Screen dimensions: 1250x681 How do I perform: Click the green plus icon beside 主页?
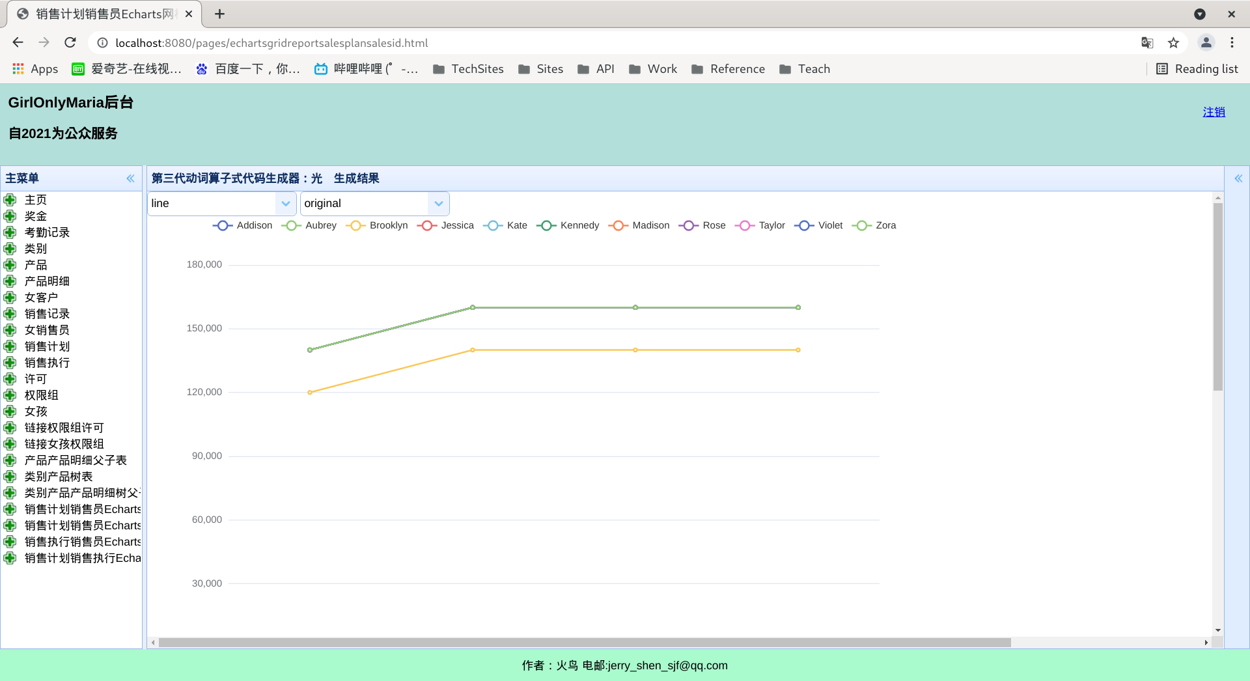point(10,200)
